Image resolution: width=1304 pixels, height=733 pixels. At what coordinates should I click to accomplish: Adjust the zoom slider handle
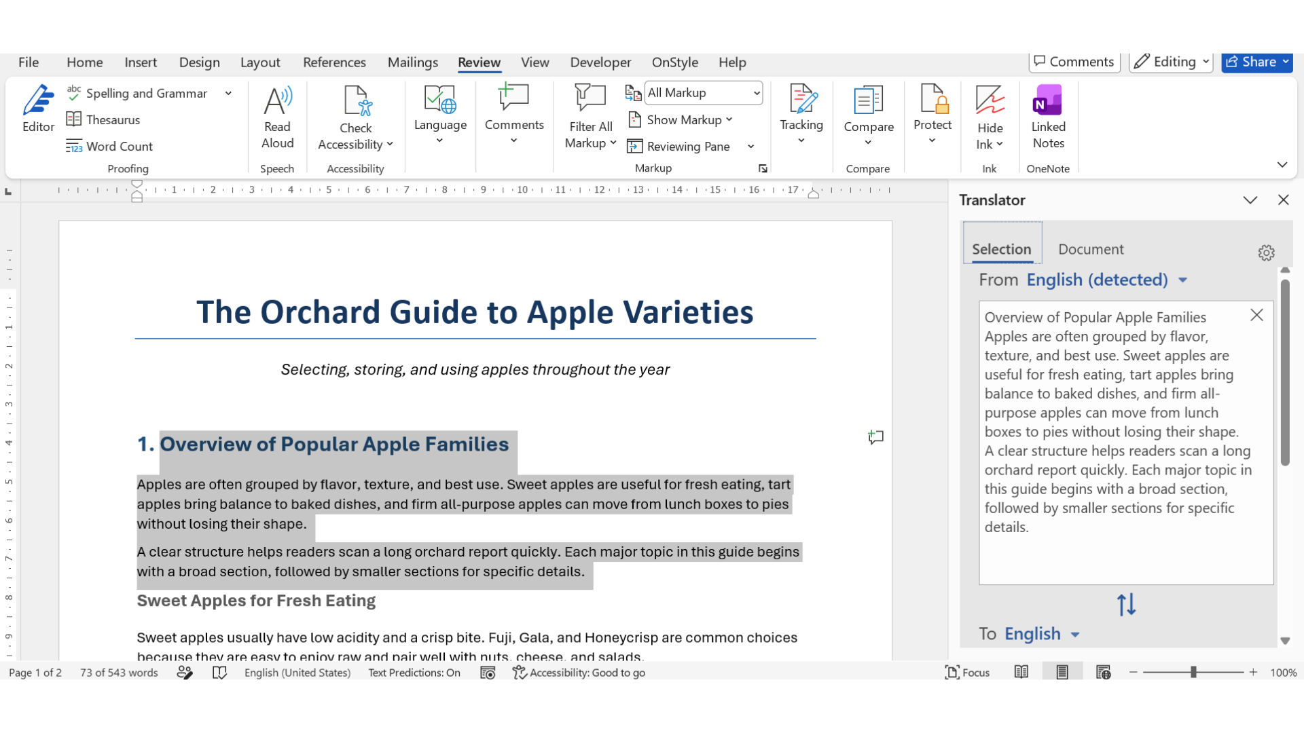(1193, 672)
